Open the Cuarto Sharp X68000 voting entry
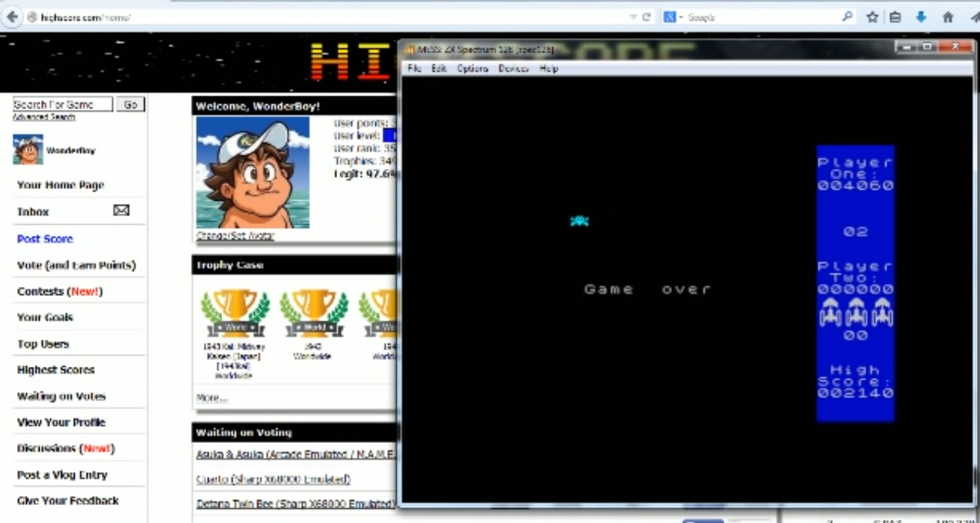Image resolution: width=980 pixels, height=523 pixels. click(273, 479)
